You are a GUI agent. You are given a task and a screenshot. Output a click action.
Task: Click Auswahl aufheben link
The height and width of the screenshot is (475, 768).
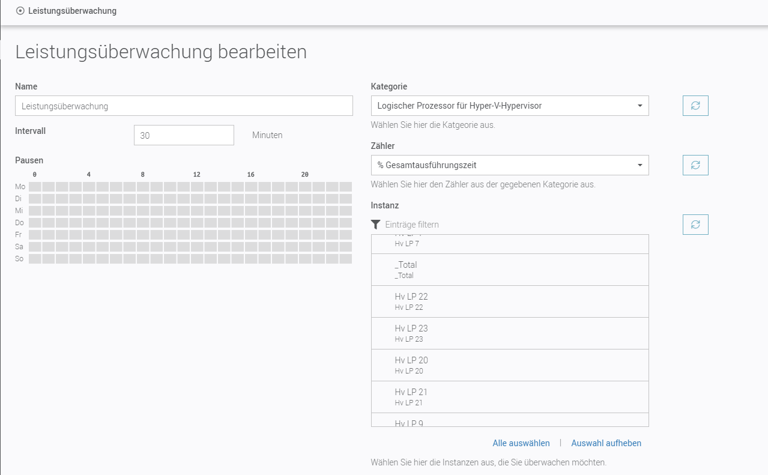point(606,443)
